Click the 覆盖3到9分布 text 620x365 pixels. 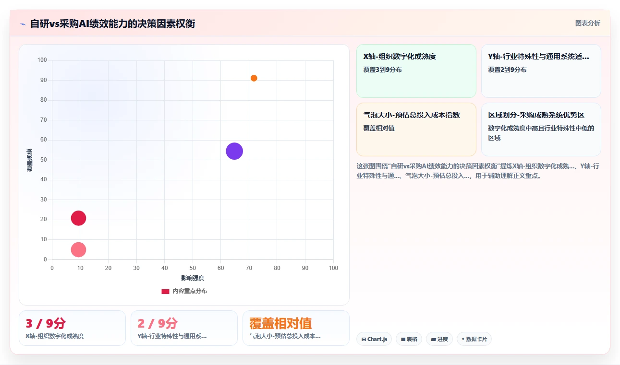point(383,70)
